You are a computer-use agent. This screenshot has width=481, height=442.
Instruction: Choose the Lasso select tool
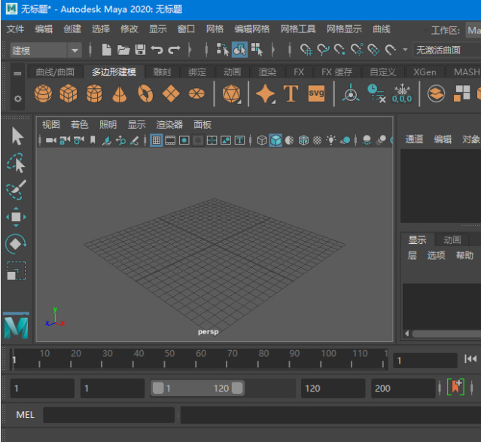point(16,163)
